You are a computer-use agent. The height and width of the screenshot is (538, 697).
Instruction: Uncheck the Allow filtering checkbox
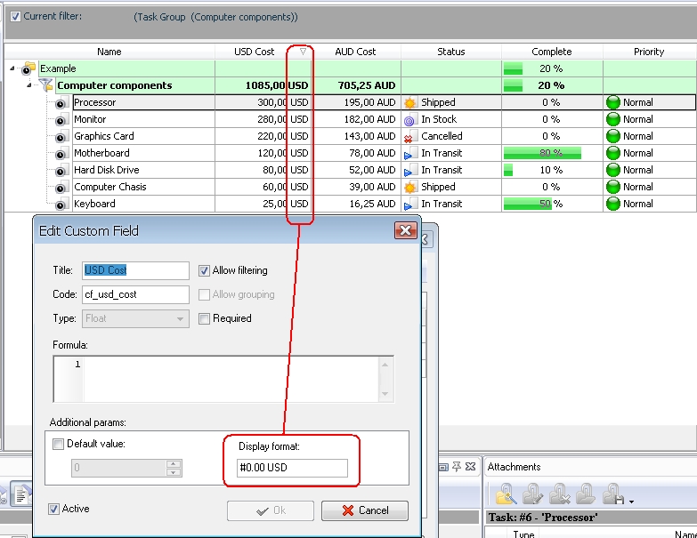point(204,270)
